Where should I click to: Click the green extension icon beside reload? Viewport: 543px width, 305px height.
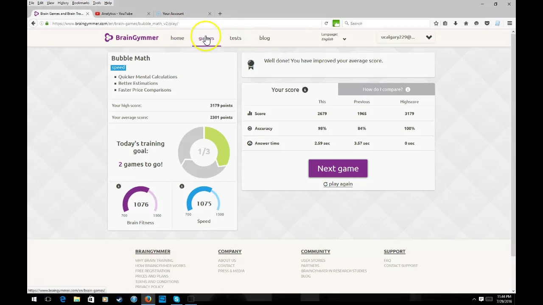[336, 23]
